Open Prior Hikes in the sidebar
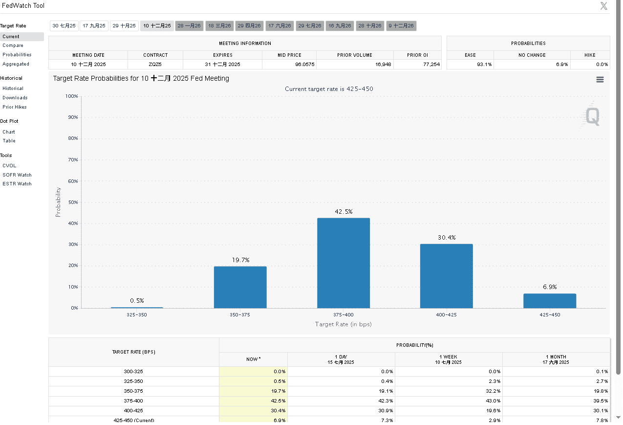 [15, 107]
